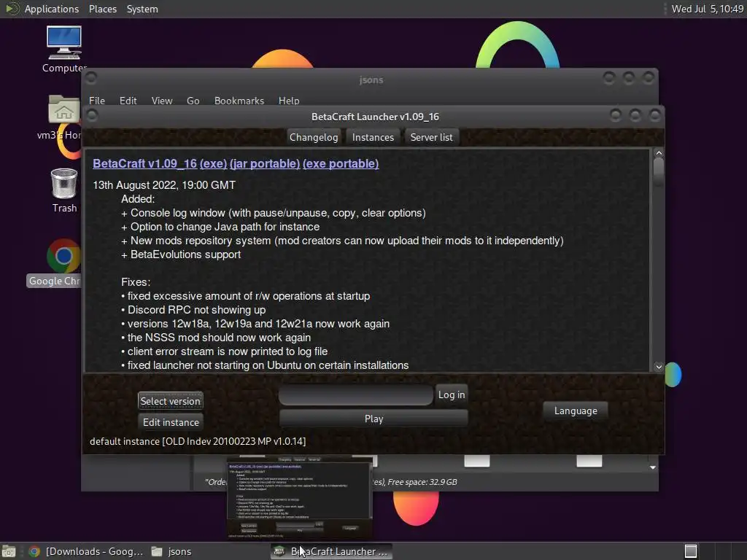The image size is (747, 560).
Task: Open the Places menu
Action: pyautogui.click(x=102, y=9)
